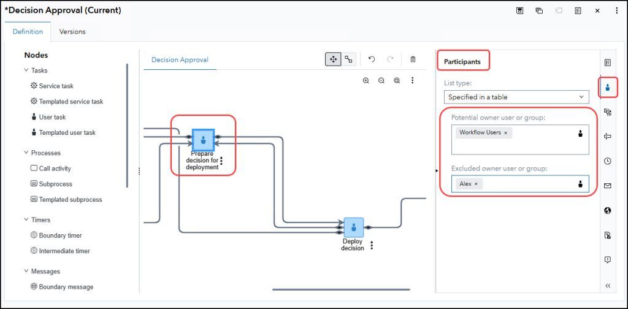628x309 pixels.
Task: Select the Decision Approval diagram tab
Action: [180, 59]
